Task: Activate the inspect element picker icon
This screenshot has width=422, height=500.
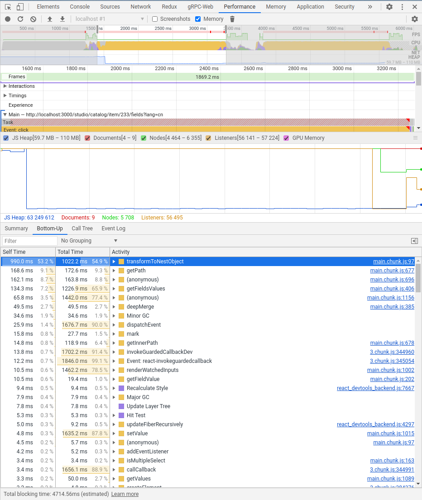Action: 8,7
